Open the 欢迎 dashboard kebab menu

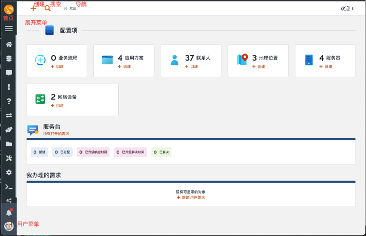click(353, 8)
